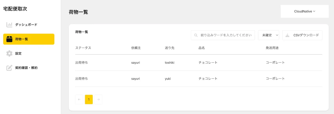Click the CSVダウンロード button
This screenshot has height=114, width=334.
302,35
